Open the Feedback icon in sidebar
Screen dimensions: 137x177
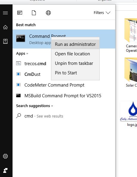tap(5, 170)
